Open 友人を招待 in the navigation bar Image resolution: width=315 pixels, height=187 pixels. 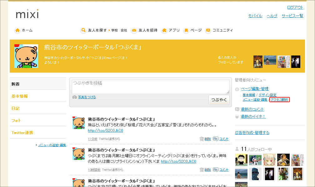point(148,30)
